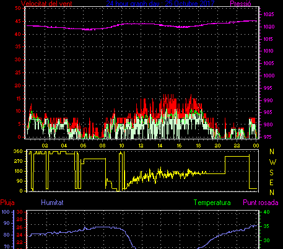Select the 08 hour label on time axis

pyautogui.click(x=102, y=146)
